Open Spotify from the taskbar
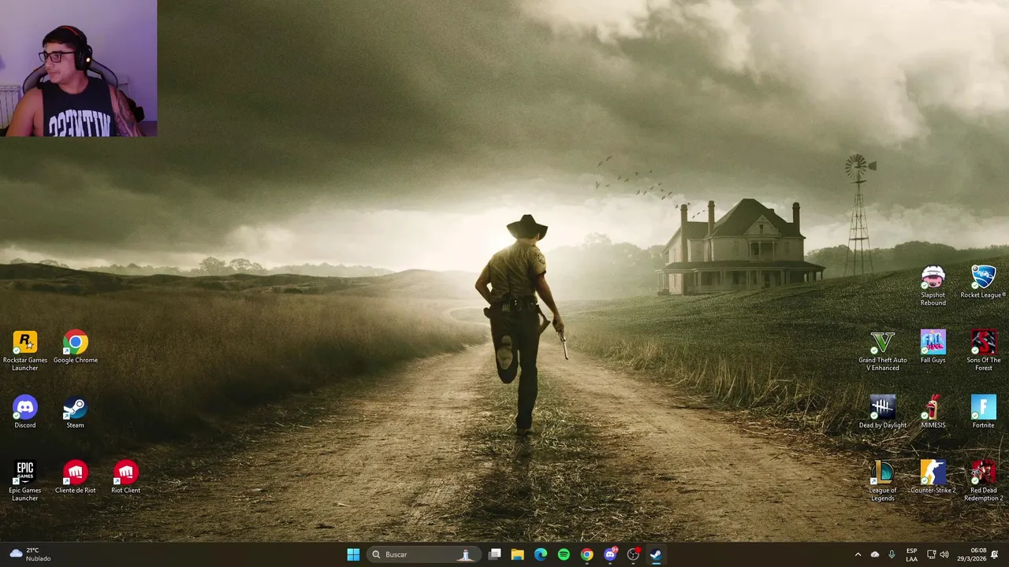 point(564,554)
